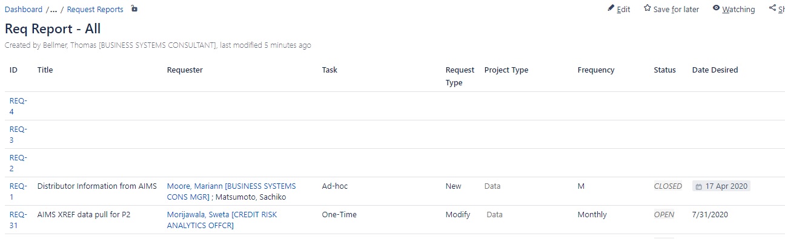
Task: Sort by the Date Desired column header
Action: (715, 70)
